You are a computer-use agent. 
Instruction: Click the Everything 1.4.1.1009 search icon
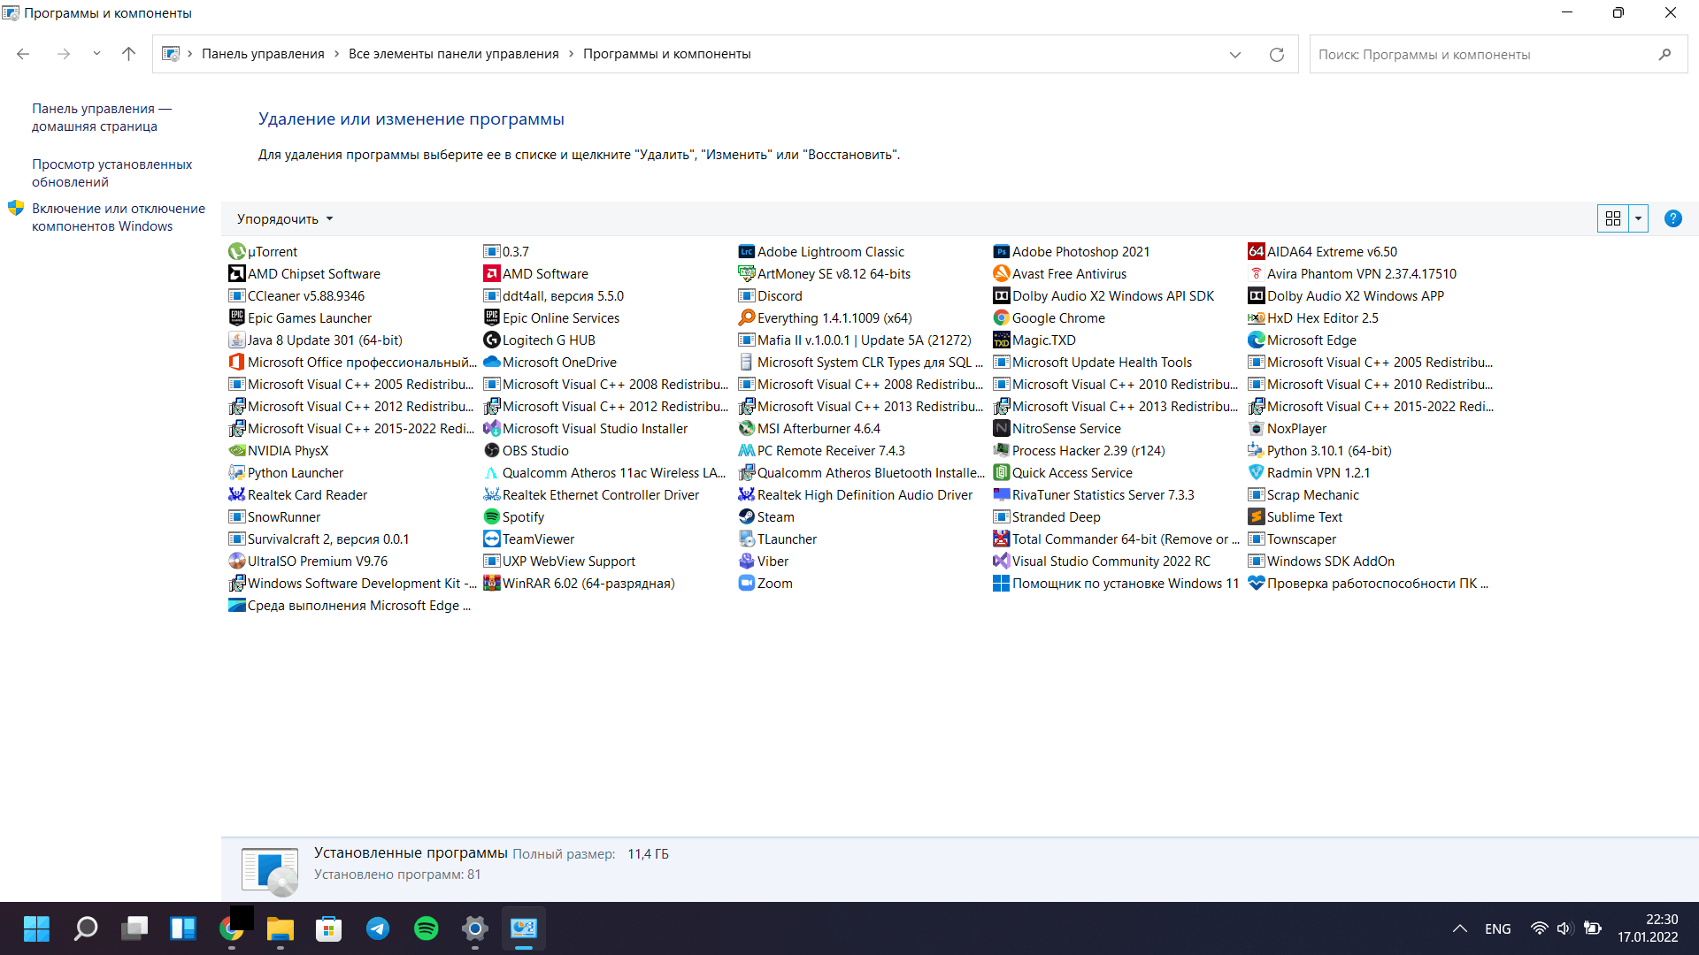(746, 318)
